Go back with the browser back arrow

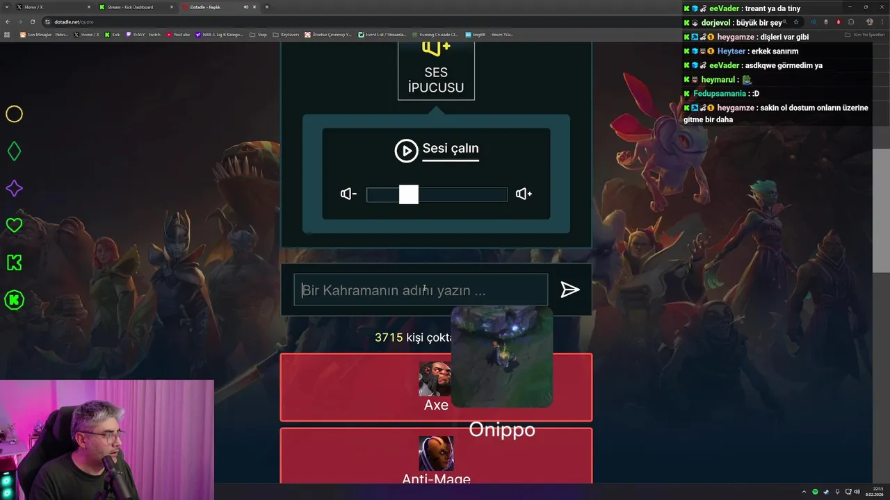[x=8, y=22]
